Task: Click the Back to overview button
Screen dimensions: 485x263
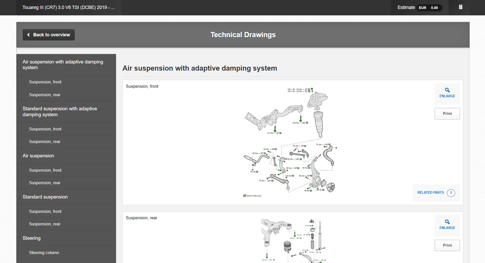Action: (48, 35)
